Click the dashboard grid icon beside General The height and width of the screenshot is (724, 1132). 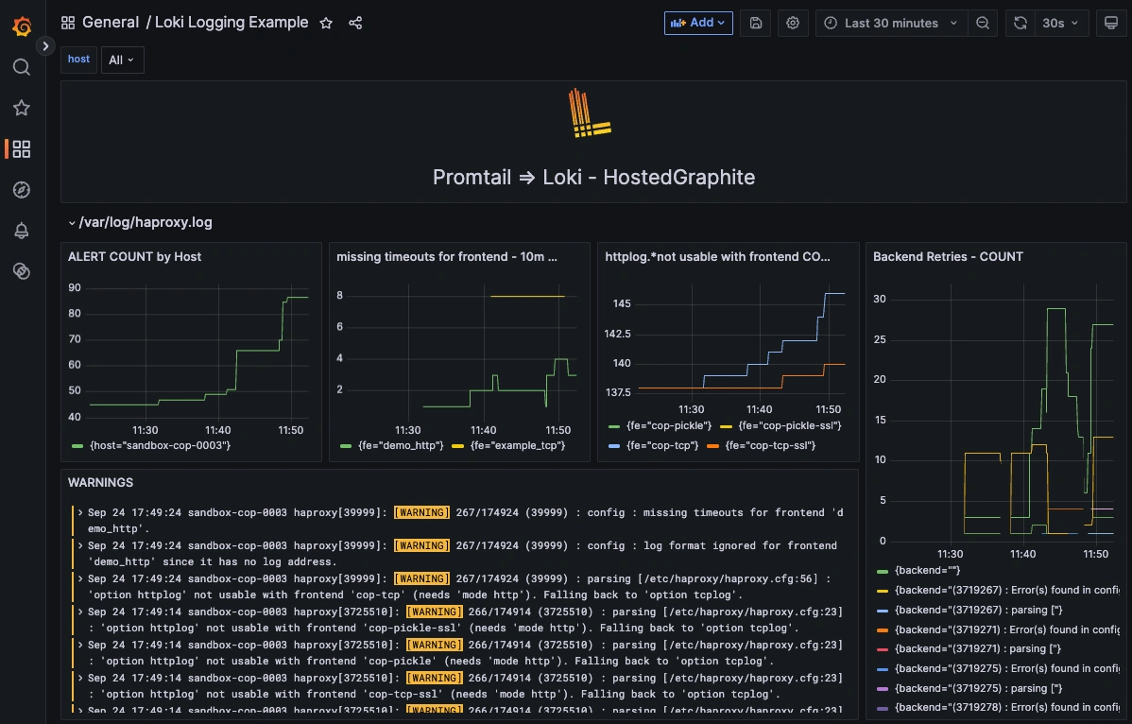pos(68,23)
